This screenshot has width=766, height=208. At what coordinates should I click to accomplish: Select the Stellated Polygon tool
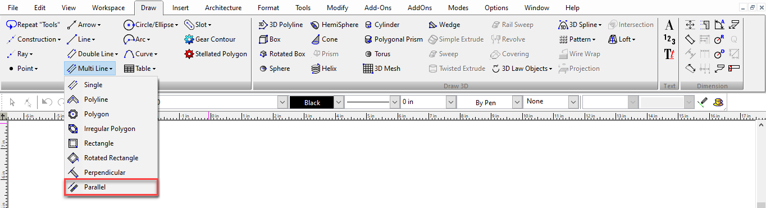point(216,54)
